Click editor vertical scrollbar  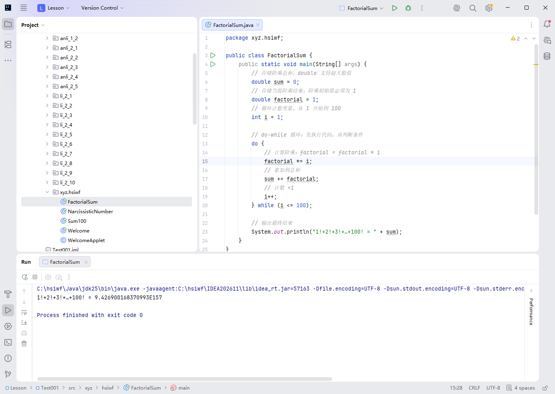click(536, 129)
